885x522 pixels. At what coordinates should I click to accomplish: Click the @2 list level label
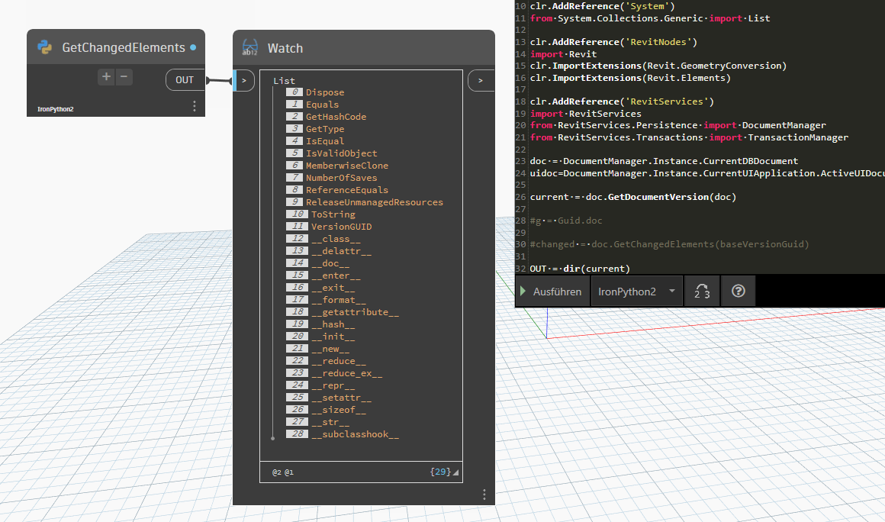(277, 473)
